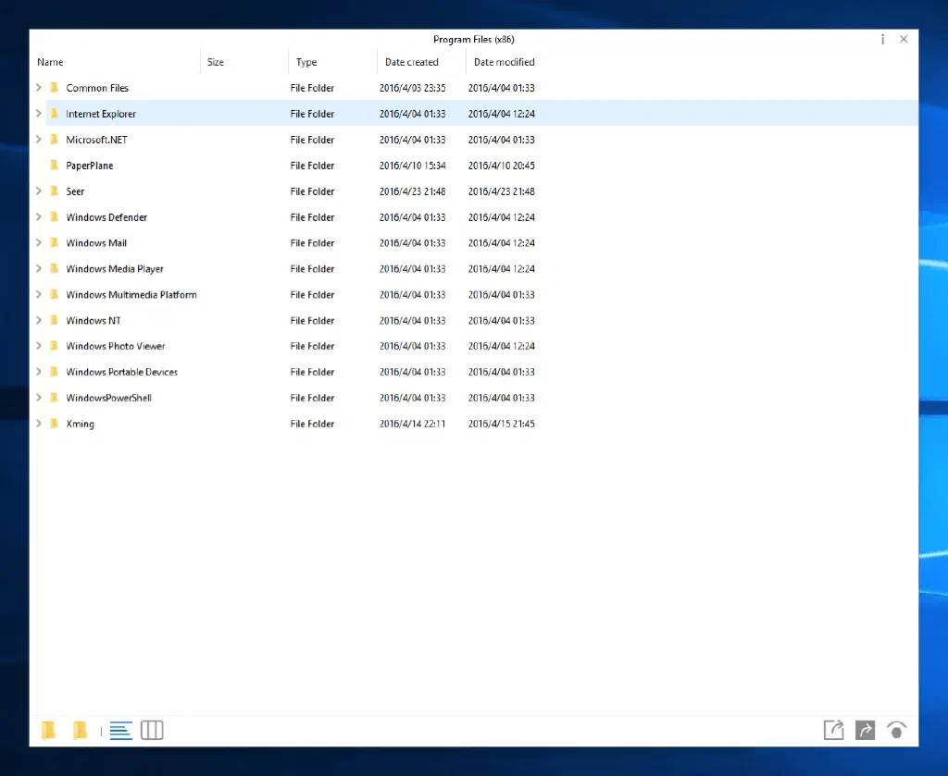
Task: Close the Program Files (x86) preview window
Action: tap(904, 39)
